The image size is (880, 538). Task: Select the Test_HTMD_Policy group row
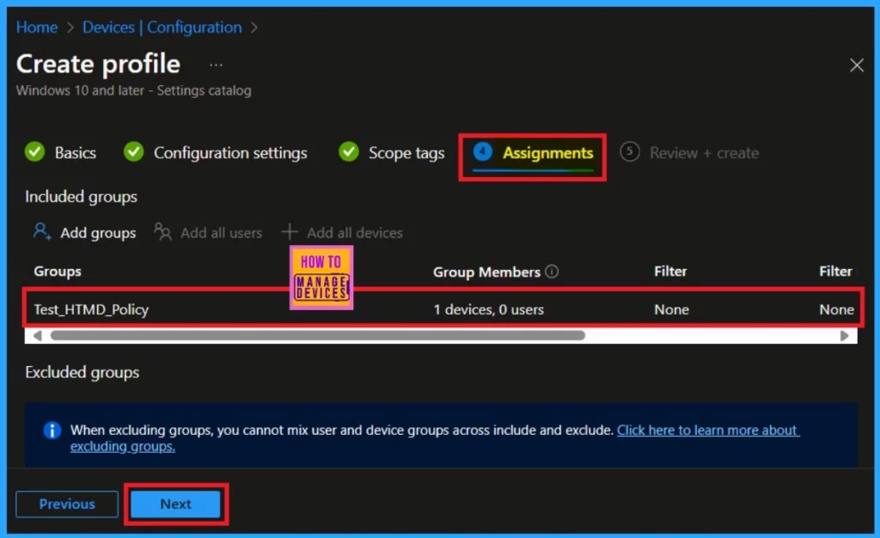point(443,309)
